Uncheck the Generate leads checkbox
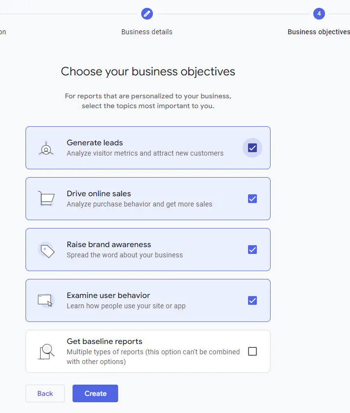The width and height of the screenshot is (350, 413). click(x=252, y=148)
